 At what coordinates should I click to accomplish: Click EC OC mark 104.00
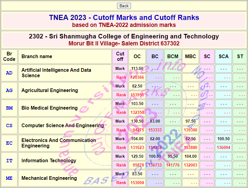[x=137, y=139]
